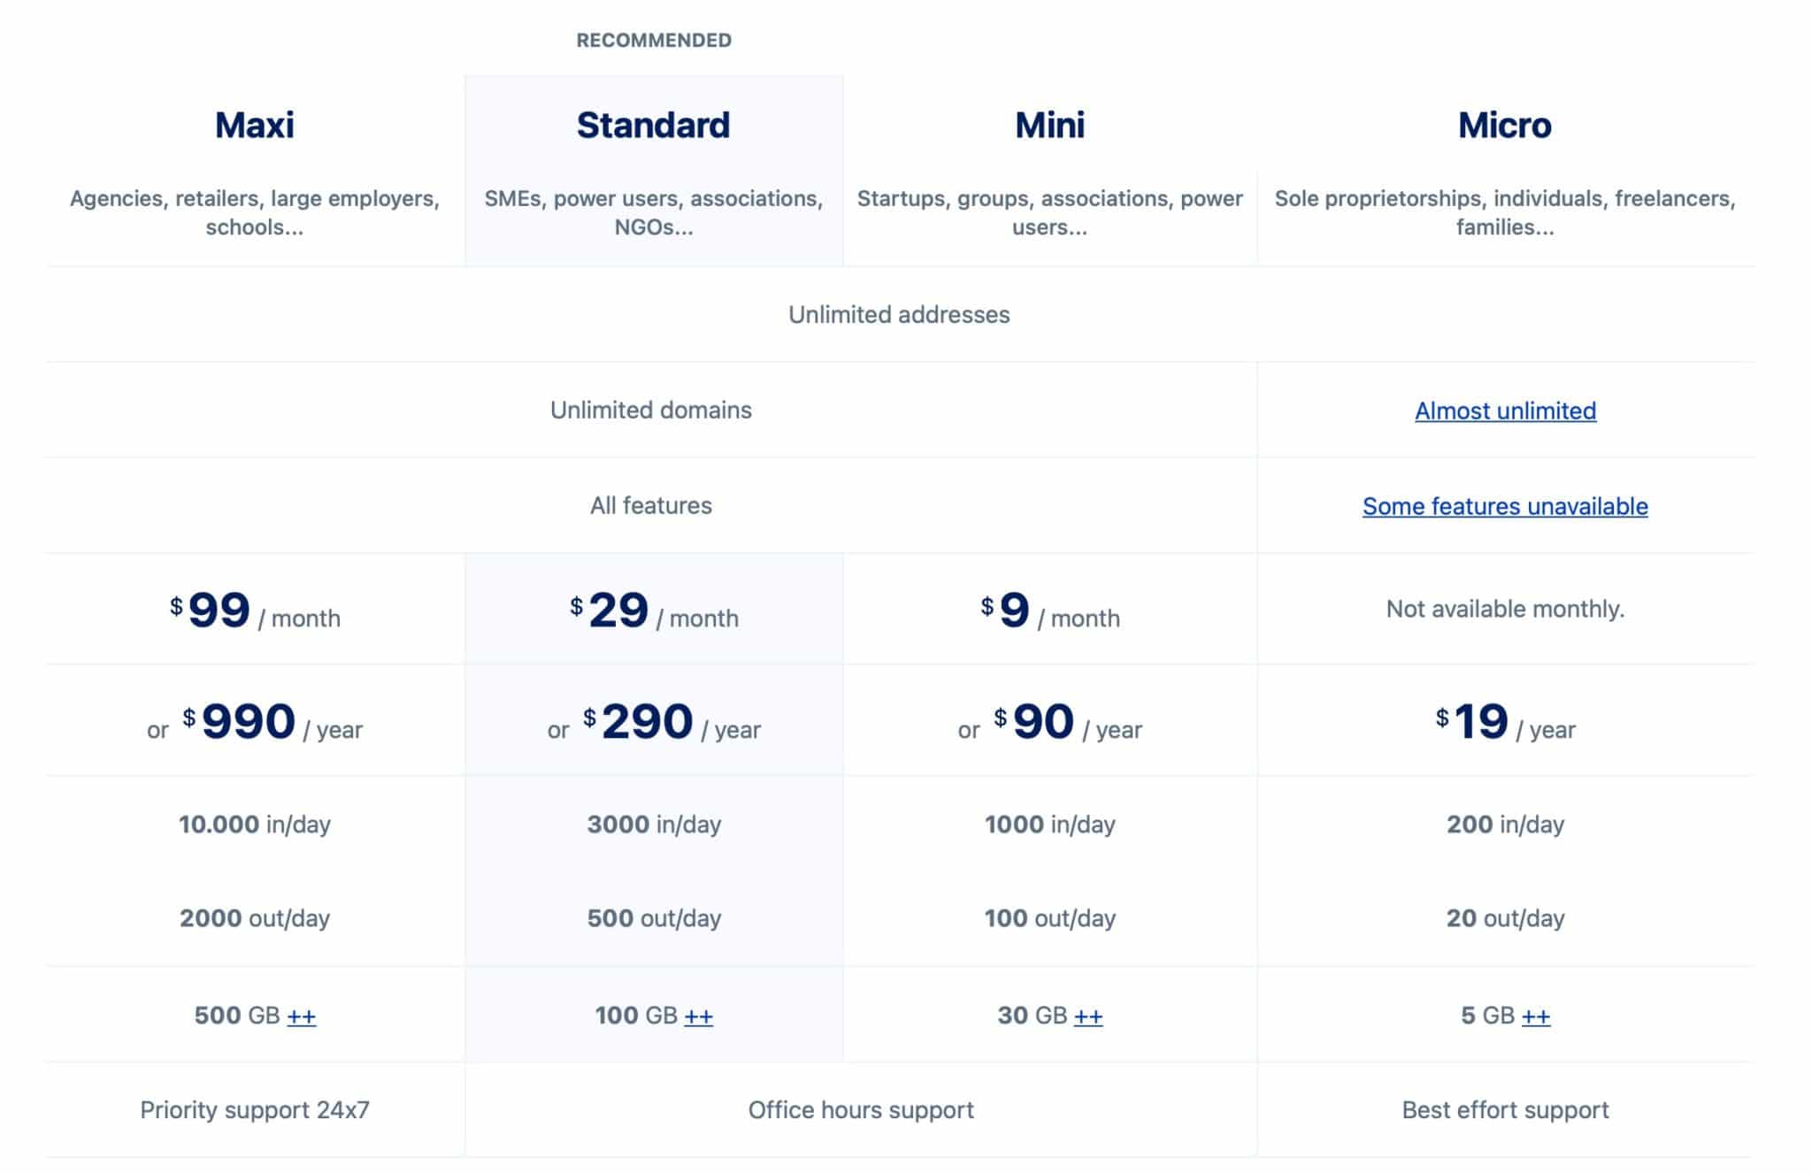This screenshot has width=1812, height=1174.
Task: Select the Standard plan heading
Action: click(654, 125)
